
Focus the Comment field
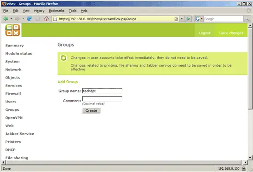click(x=102, y=99)
